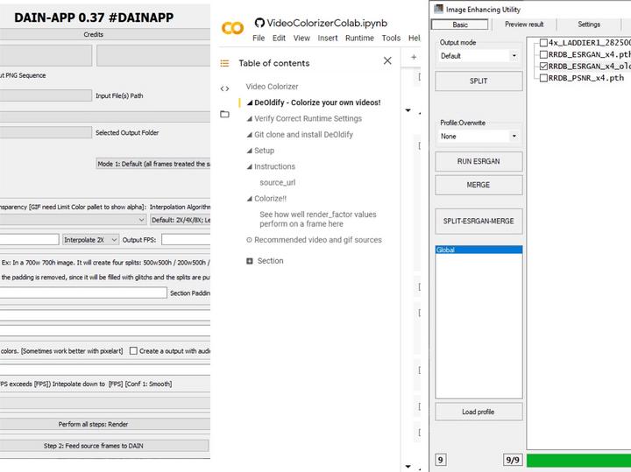631x472 pixels.
Task: Click Perform all steps: Render button
Action: coord(105,424)
